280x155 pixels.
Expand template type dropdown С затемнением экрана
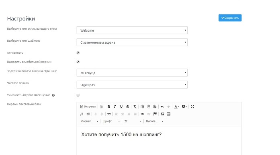(132, 42)
